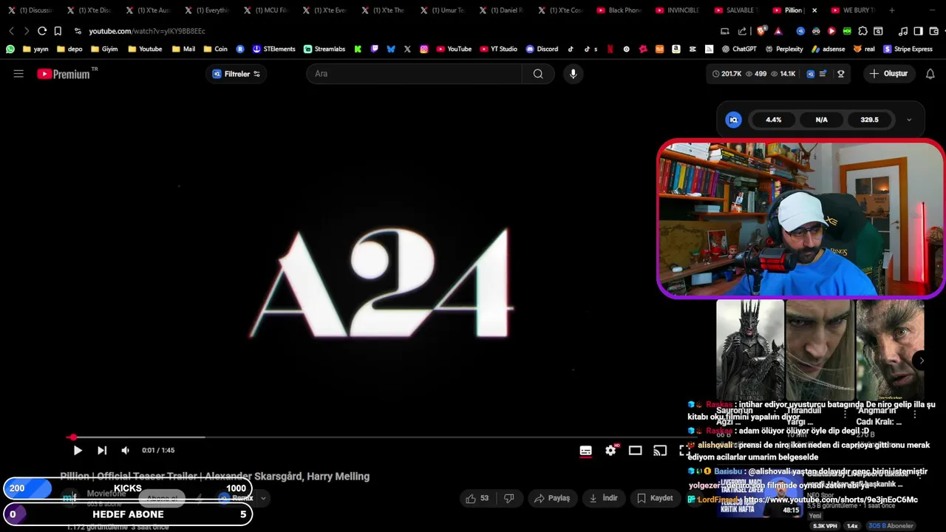This screenshot has height=532, width=946.
Task: Open a new browser tab
Action: 892,10
